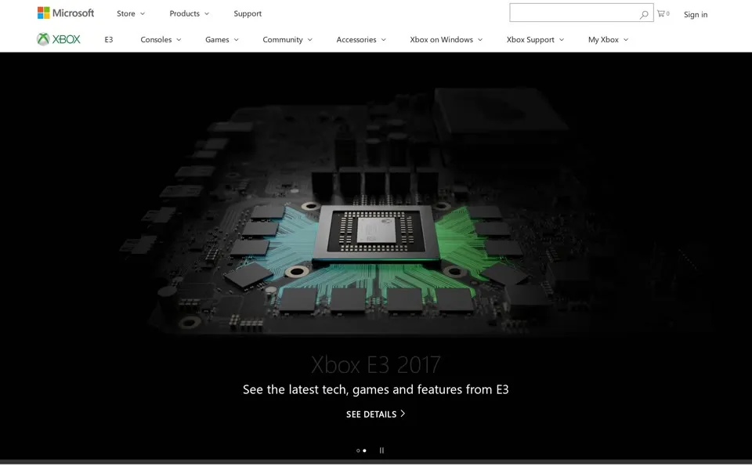The height and width of the screenshot is (470, 752).
Task: Click 'See the latest tech, games' tagline
Action: click(375, 389)
